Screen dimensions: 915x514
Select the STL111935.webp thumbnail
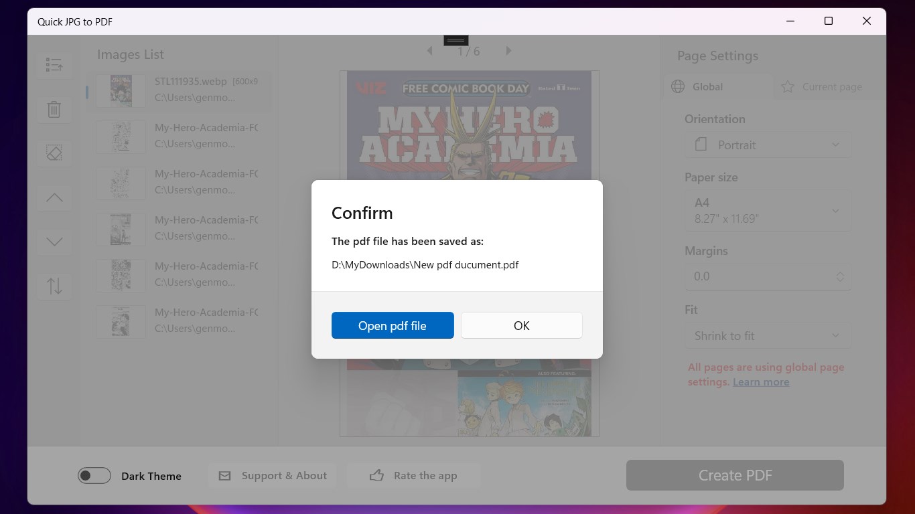coord(121,90)
